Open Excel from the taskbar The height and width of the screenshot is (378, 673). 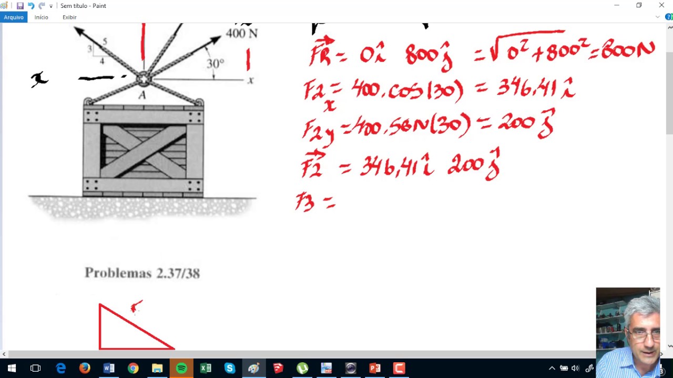pyautogui.click(x=206, y=368)
